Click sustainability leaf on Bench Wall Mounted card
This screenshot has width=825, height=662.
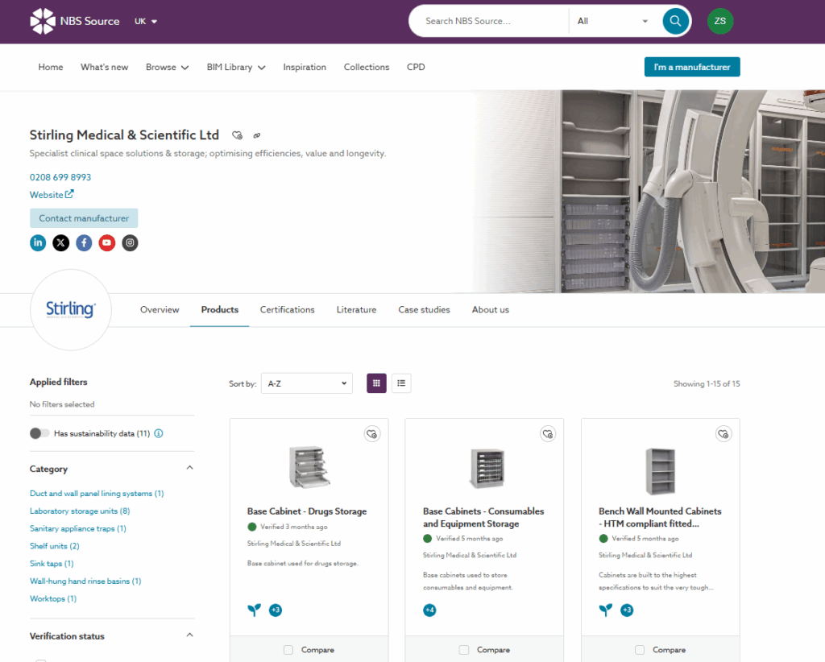click(606, 610)
